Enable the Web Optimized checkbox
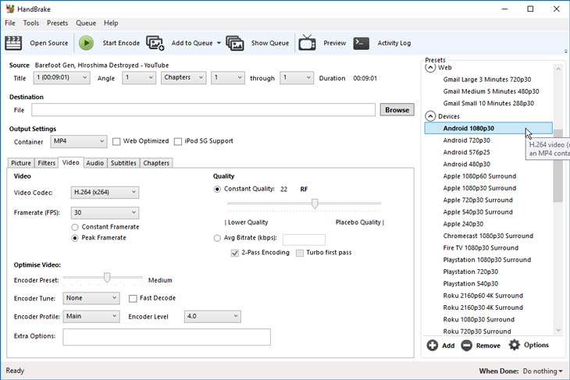The image size is (570, 380). [x=116, y=141]
